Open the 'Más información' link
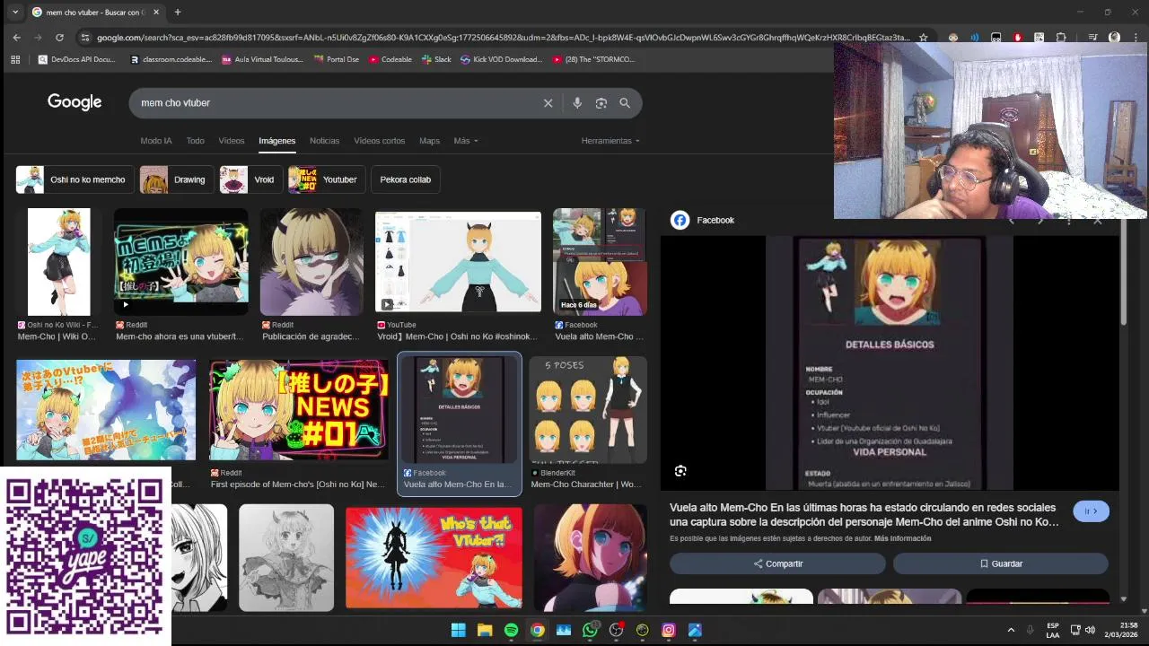The width and height of the screenshot is (1149, 646). coord(902,538)
